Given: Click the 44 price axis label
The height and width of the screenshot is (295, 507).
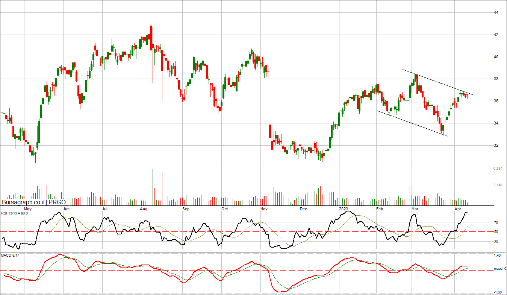Looking at the screenshot, I should 496,13.
